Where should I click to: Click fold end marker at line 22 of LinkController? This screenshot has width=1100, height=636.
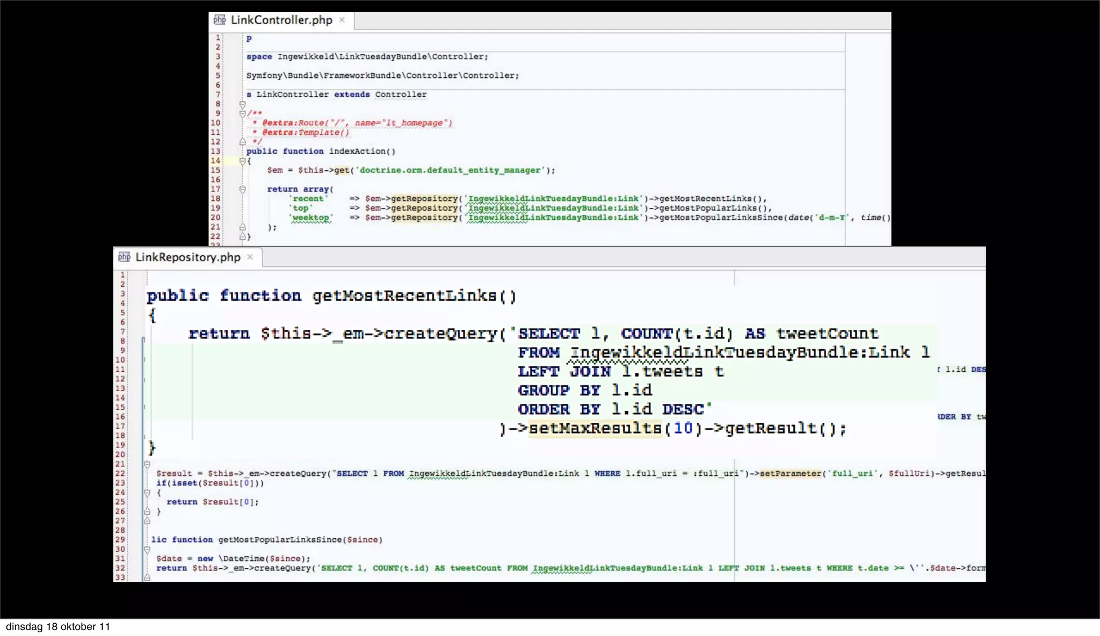coord(242,236)
